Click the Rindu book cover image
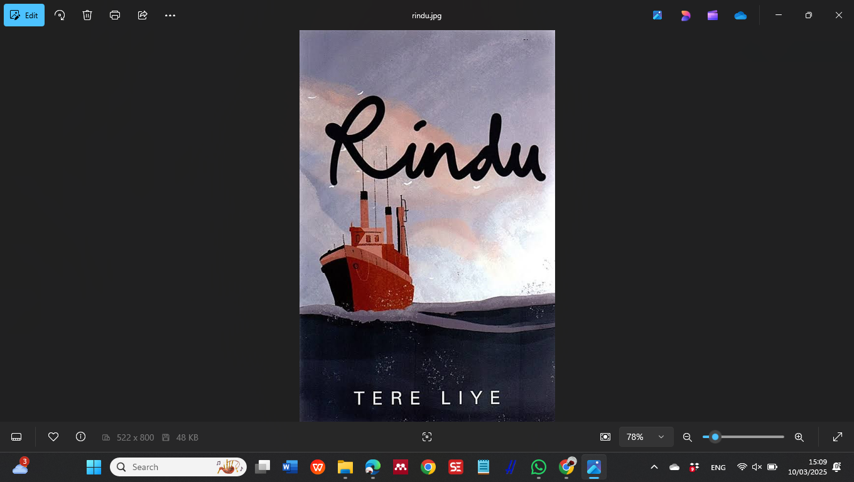The image size is (854, 482). [x=427, y=226]
